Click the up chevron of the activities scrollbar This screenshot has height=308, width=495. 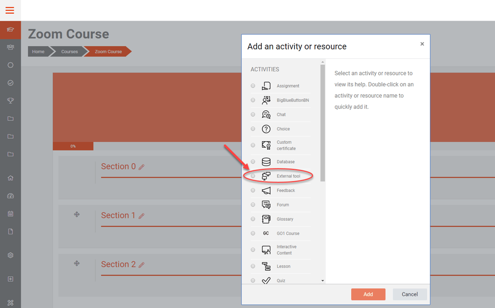pos(322,61)
